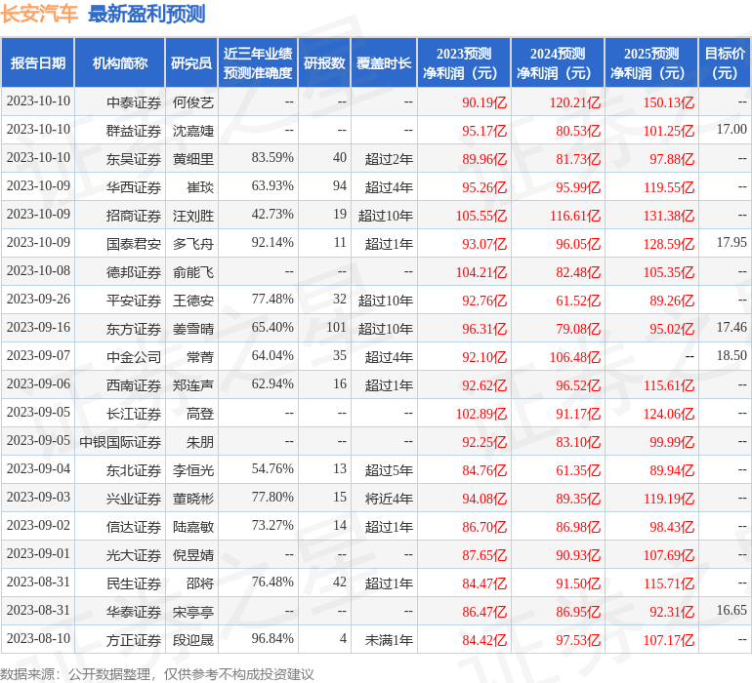Select the 2023预测净利润 column header
752x683 pixels.
click(x=464, y=62)
